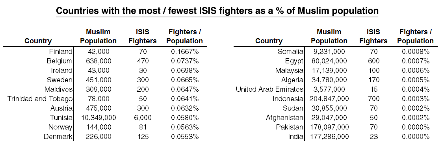This screenshot has height=148, width=442.
Task: Click right table ISIS Fighters header
Action: tap(373, 36)
